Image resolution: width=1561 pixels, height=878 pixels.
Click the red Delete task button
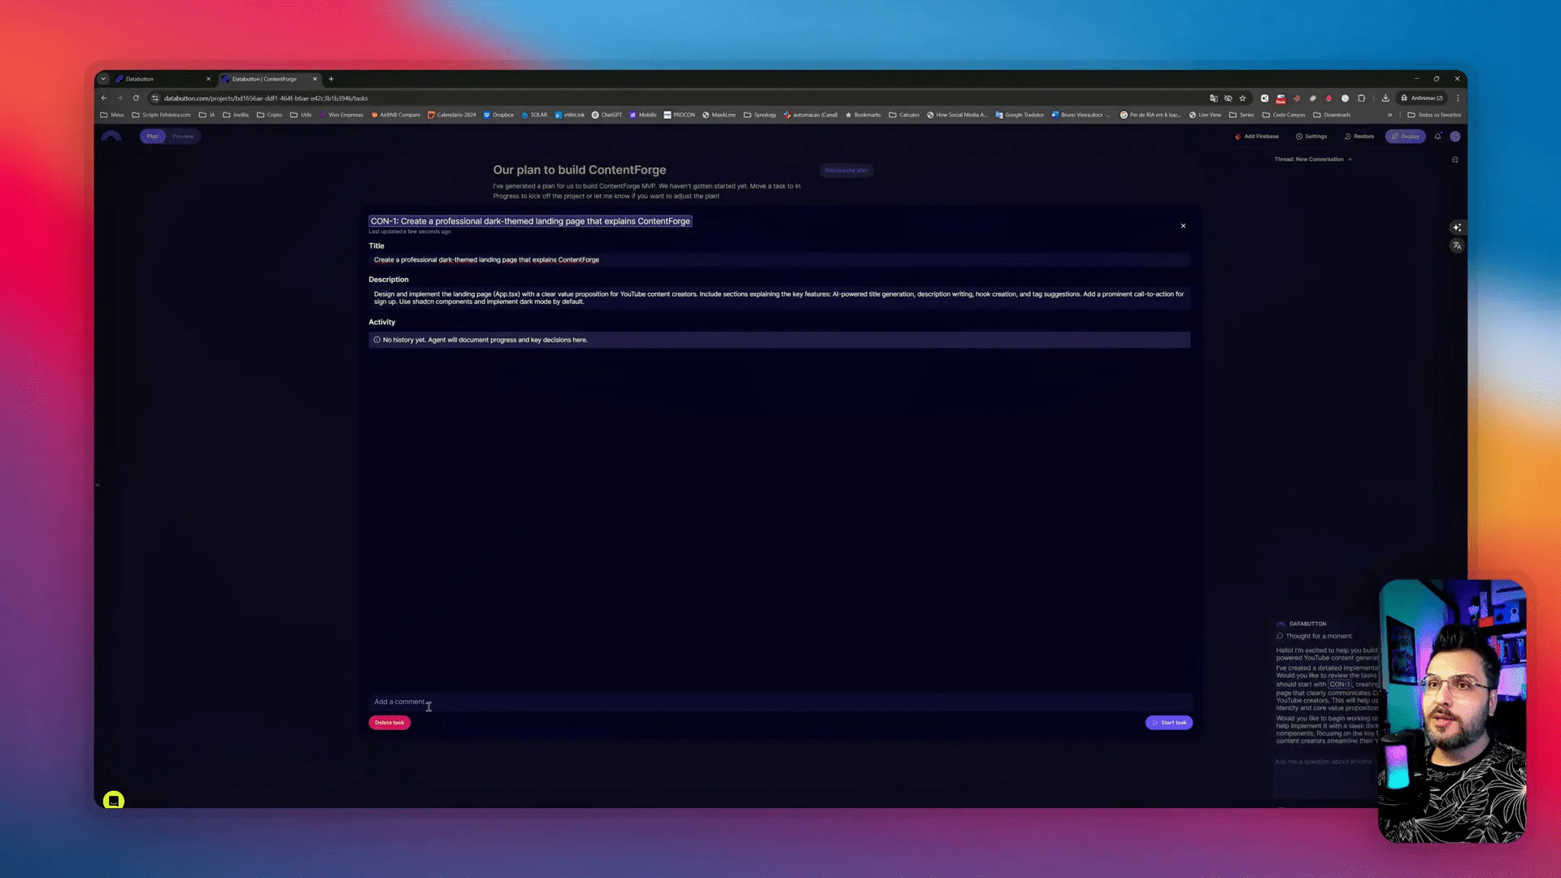[389, 723]
